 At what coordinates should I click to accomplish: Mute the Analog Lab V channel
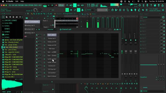pyautogui.click(x=37, y=38)
